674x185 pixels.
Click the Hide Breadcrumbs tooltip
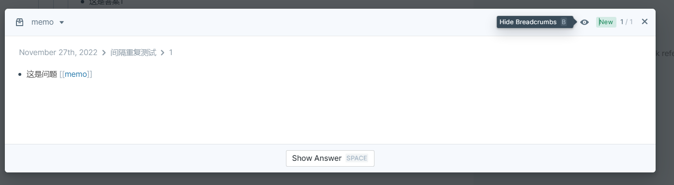(535, 22)
